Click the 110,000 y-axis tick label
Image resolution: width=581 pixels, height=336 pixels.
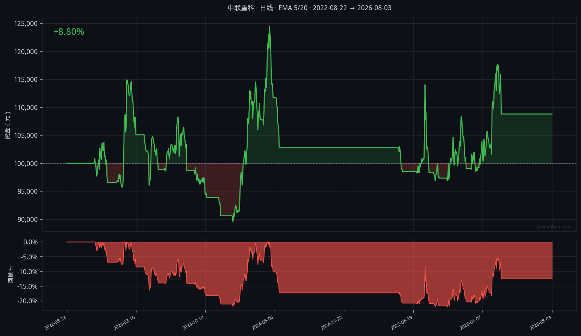tap(26, 108)
